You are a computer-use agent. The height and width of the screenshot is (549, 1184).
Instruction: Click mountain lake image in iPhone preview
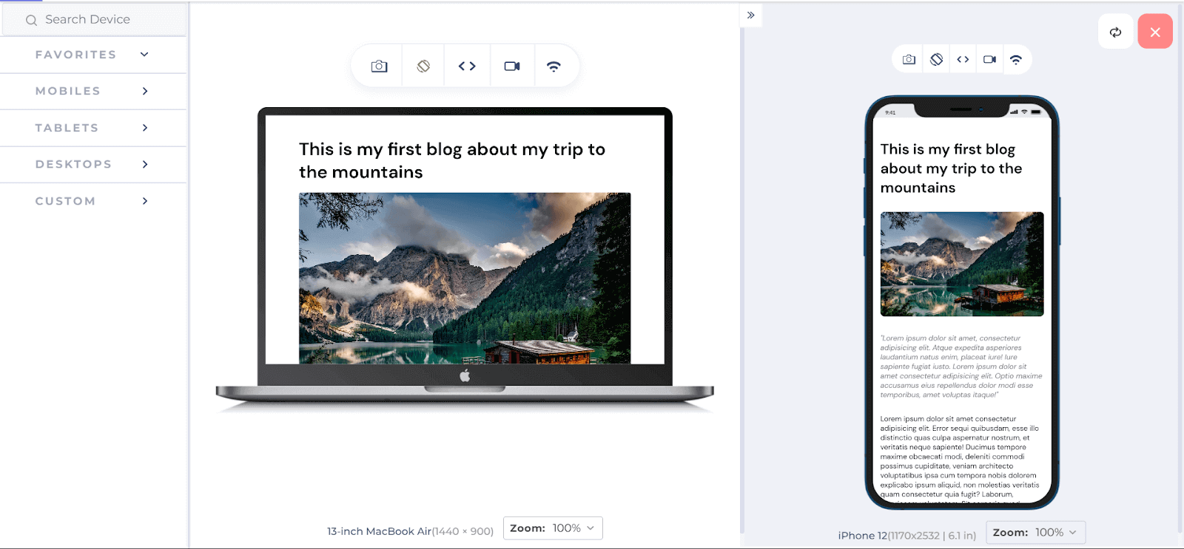(962, 264)
